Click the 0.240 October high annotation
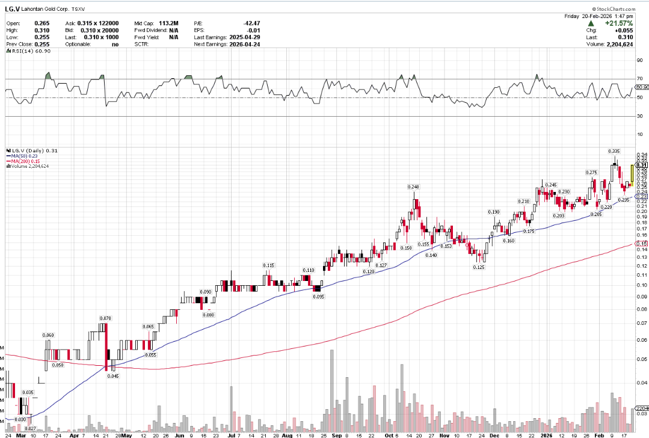This screenshot has width=649, height=438. tap(413, 187)
